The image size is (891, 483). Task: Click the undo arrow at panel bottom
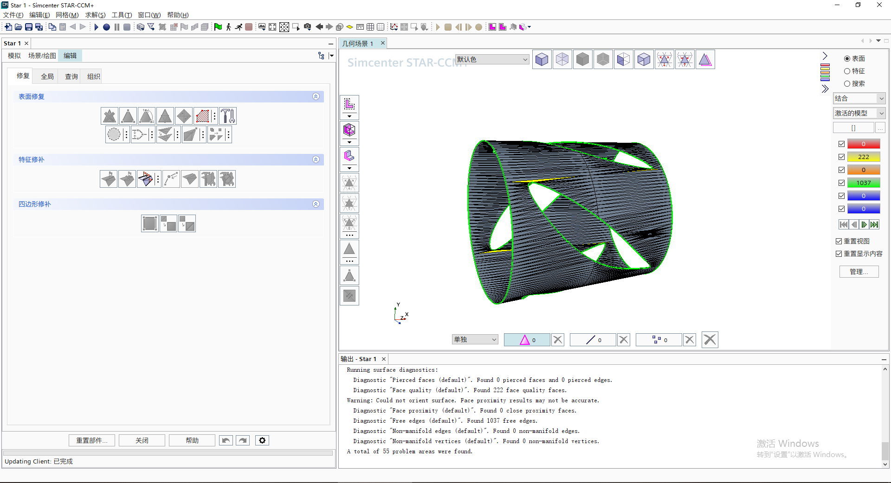click(226, 440)
